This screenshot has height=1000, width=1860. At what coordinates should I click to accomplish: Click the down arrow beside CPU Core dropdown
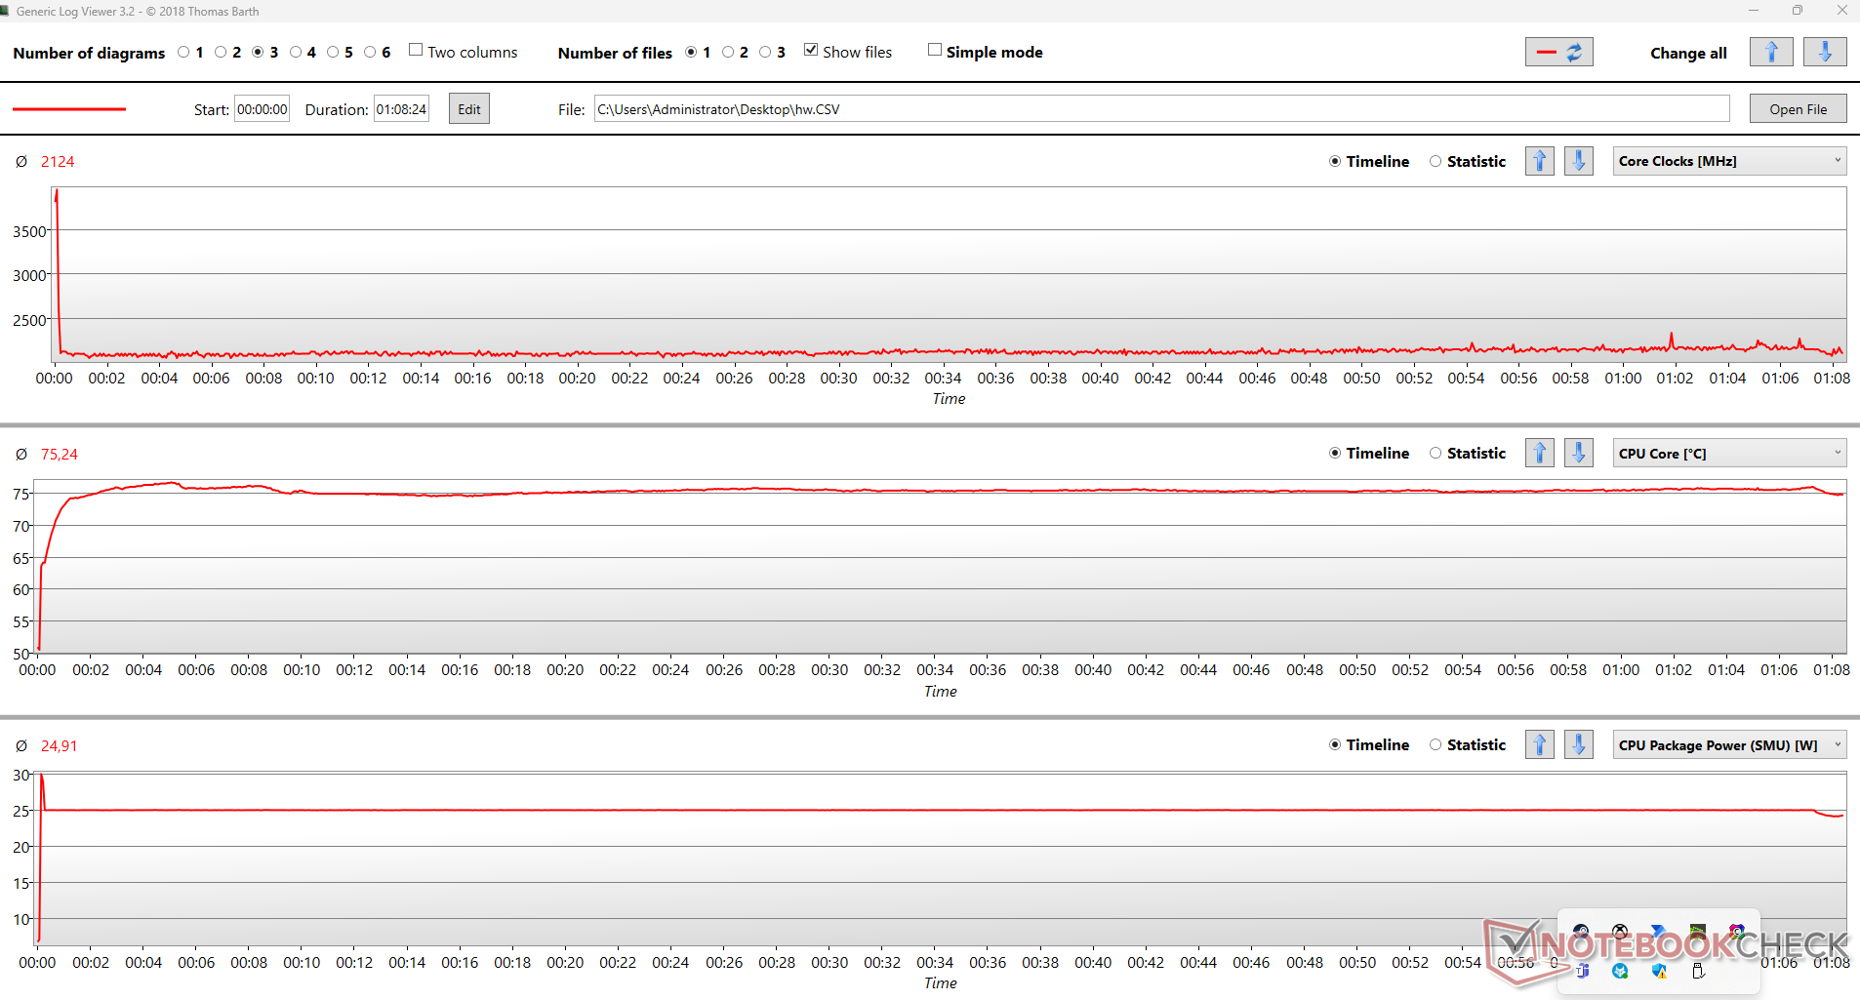[1578, 453]
